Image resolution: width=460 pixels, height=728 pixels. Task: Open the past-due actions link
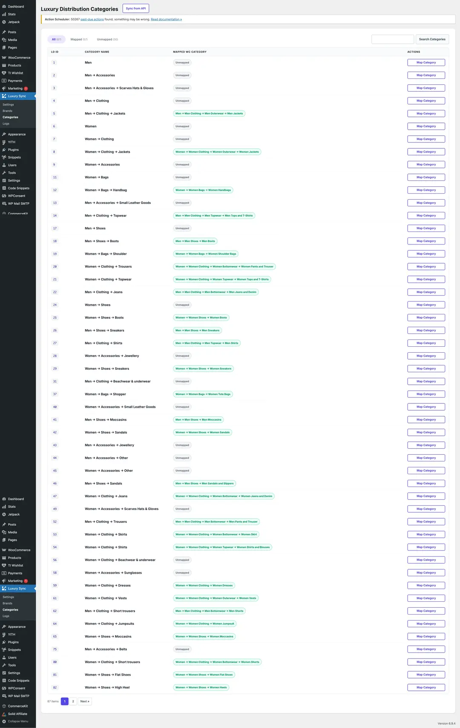[92, 19]
